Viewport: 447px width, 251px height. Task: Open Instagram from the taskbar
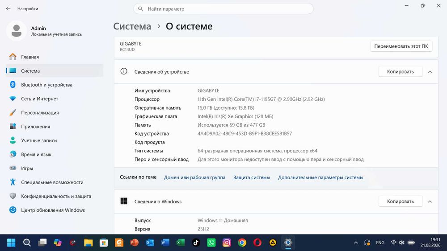pyautogui.click(x=227, y=243)
